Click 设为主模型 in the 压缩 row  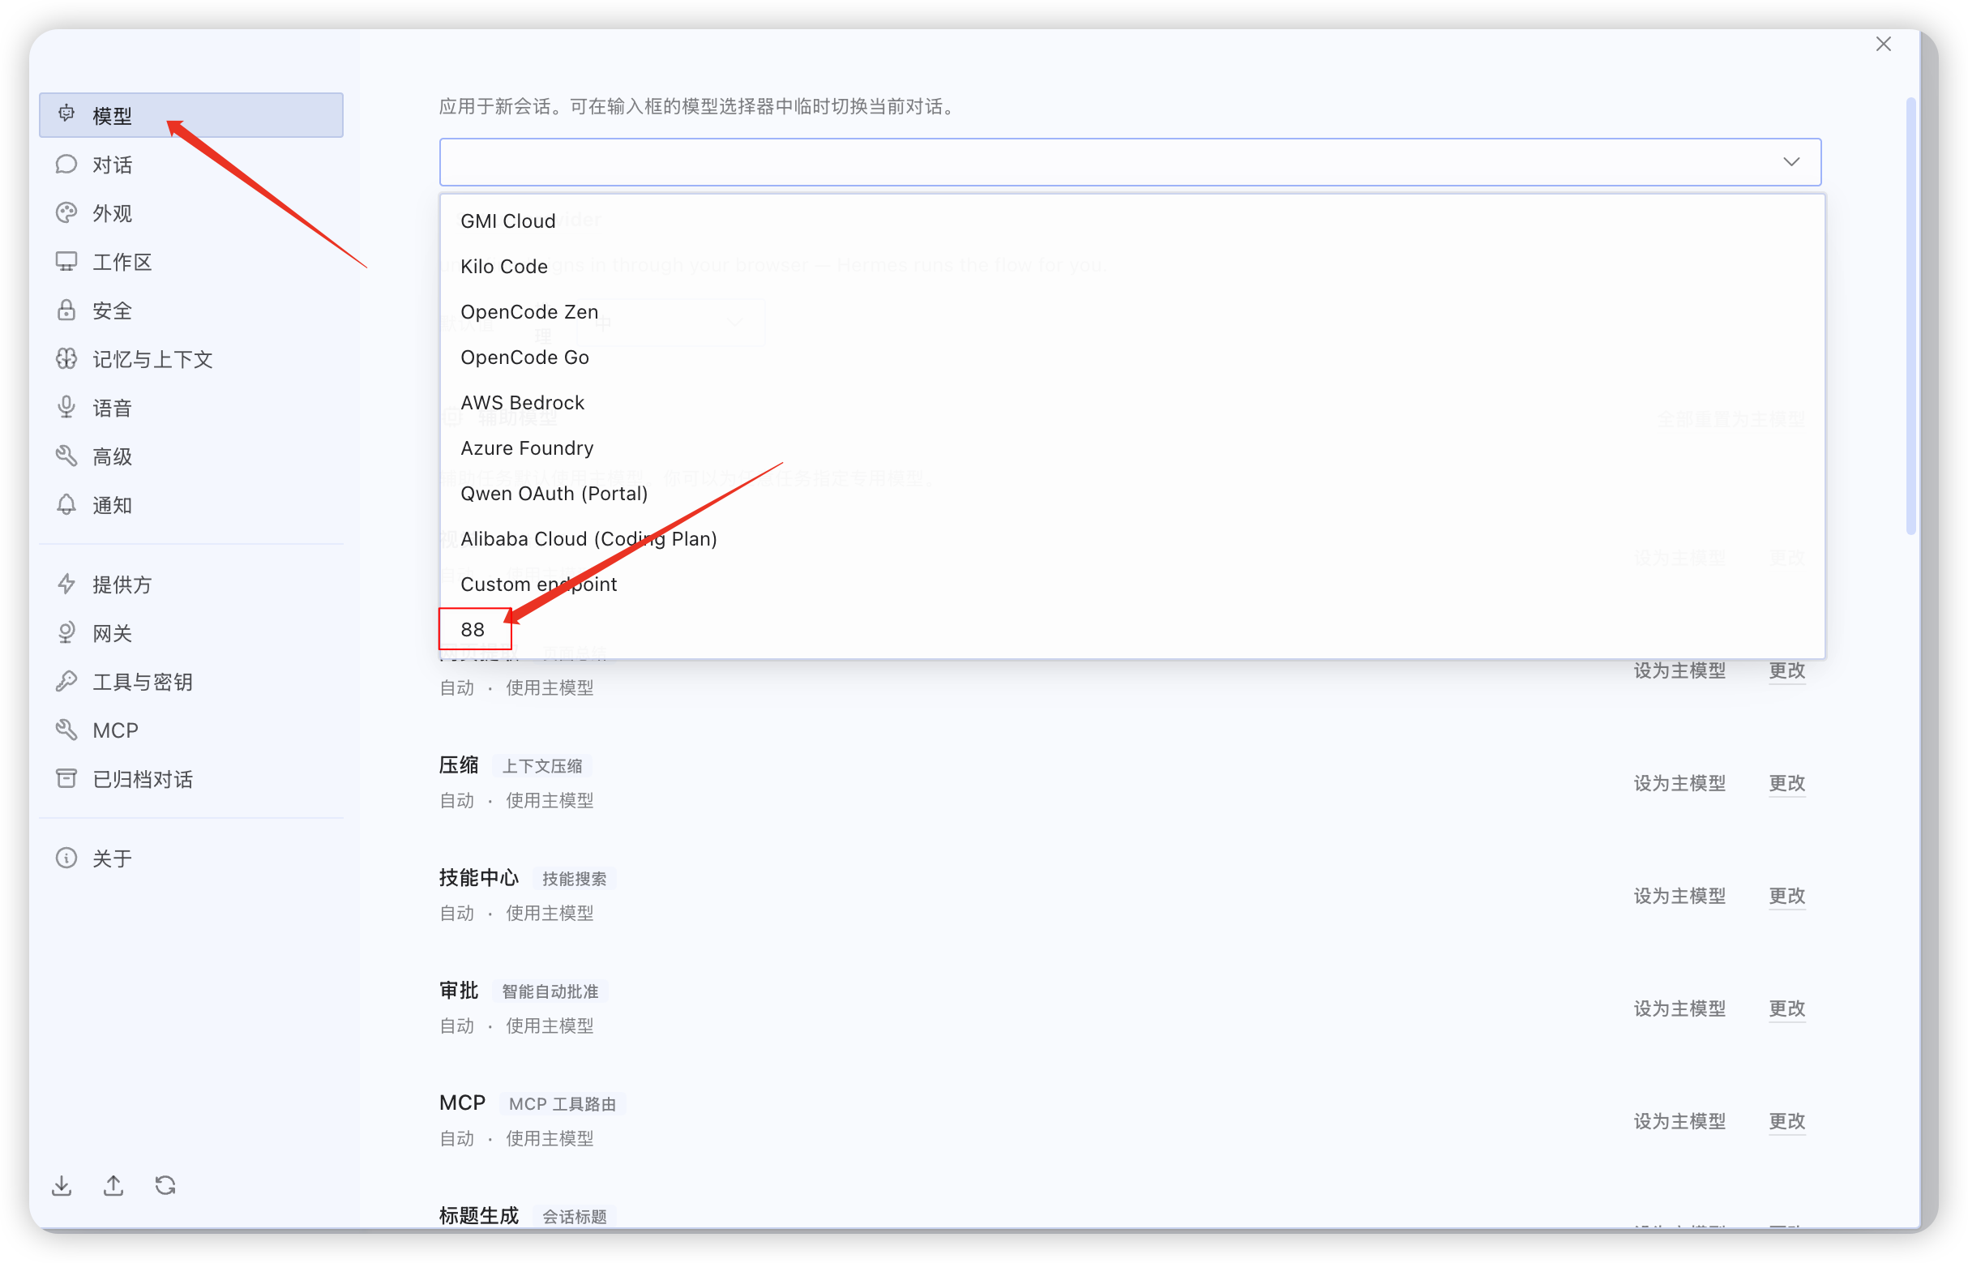1680,784
